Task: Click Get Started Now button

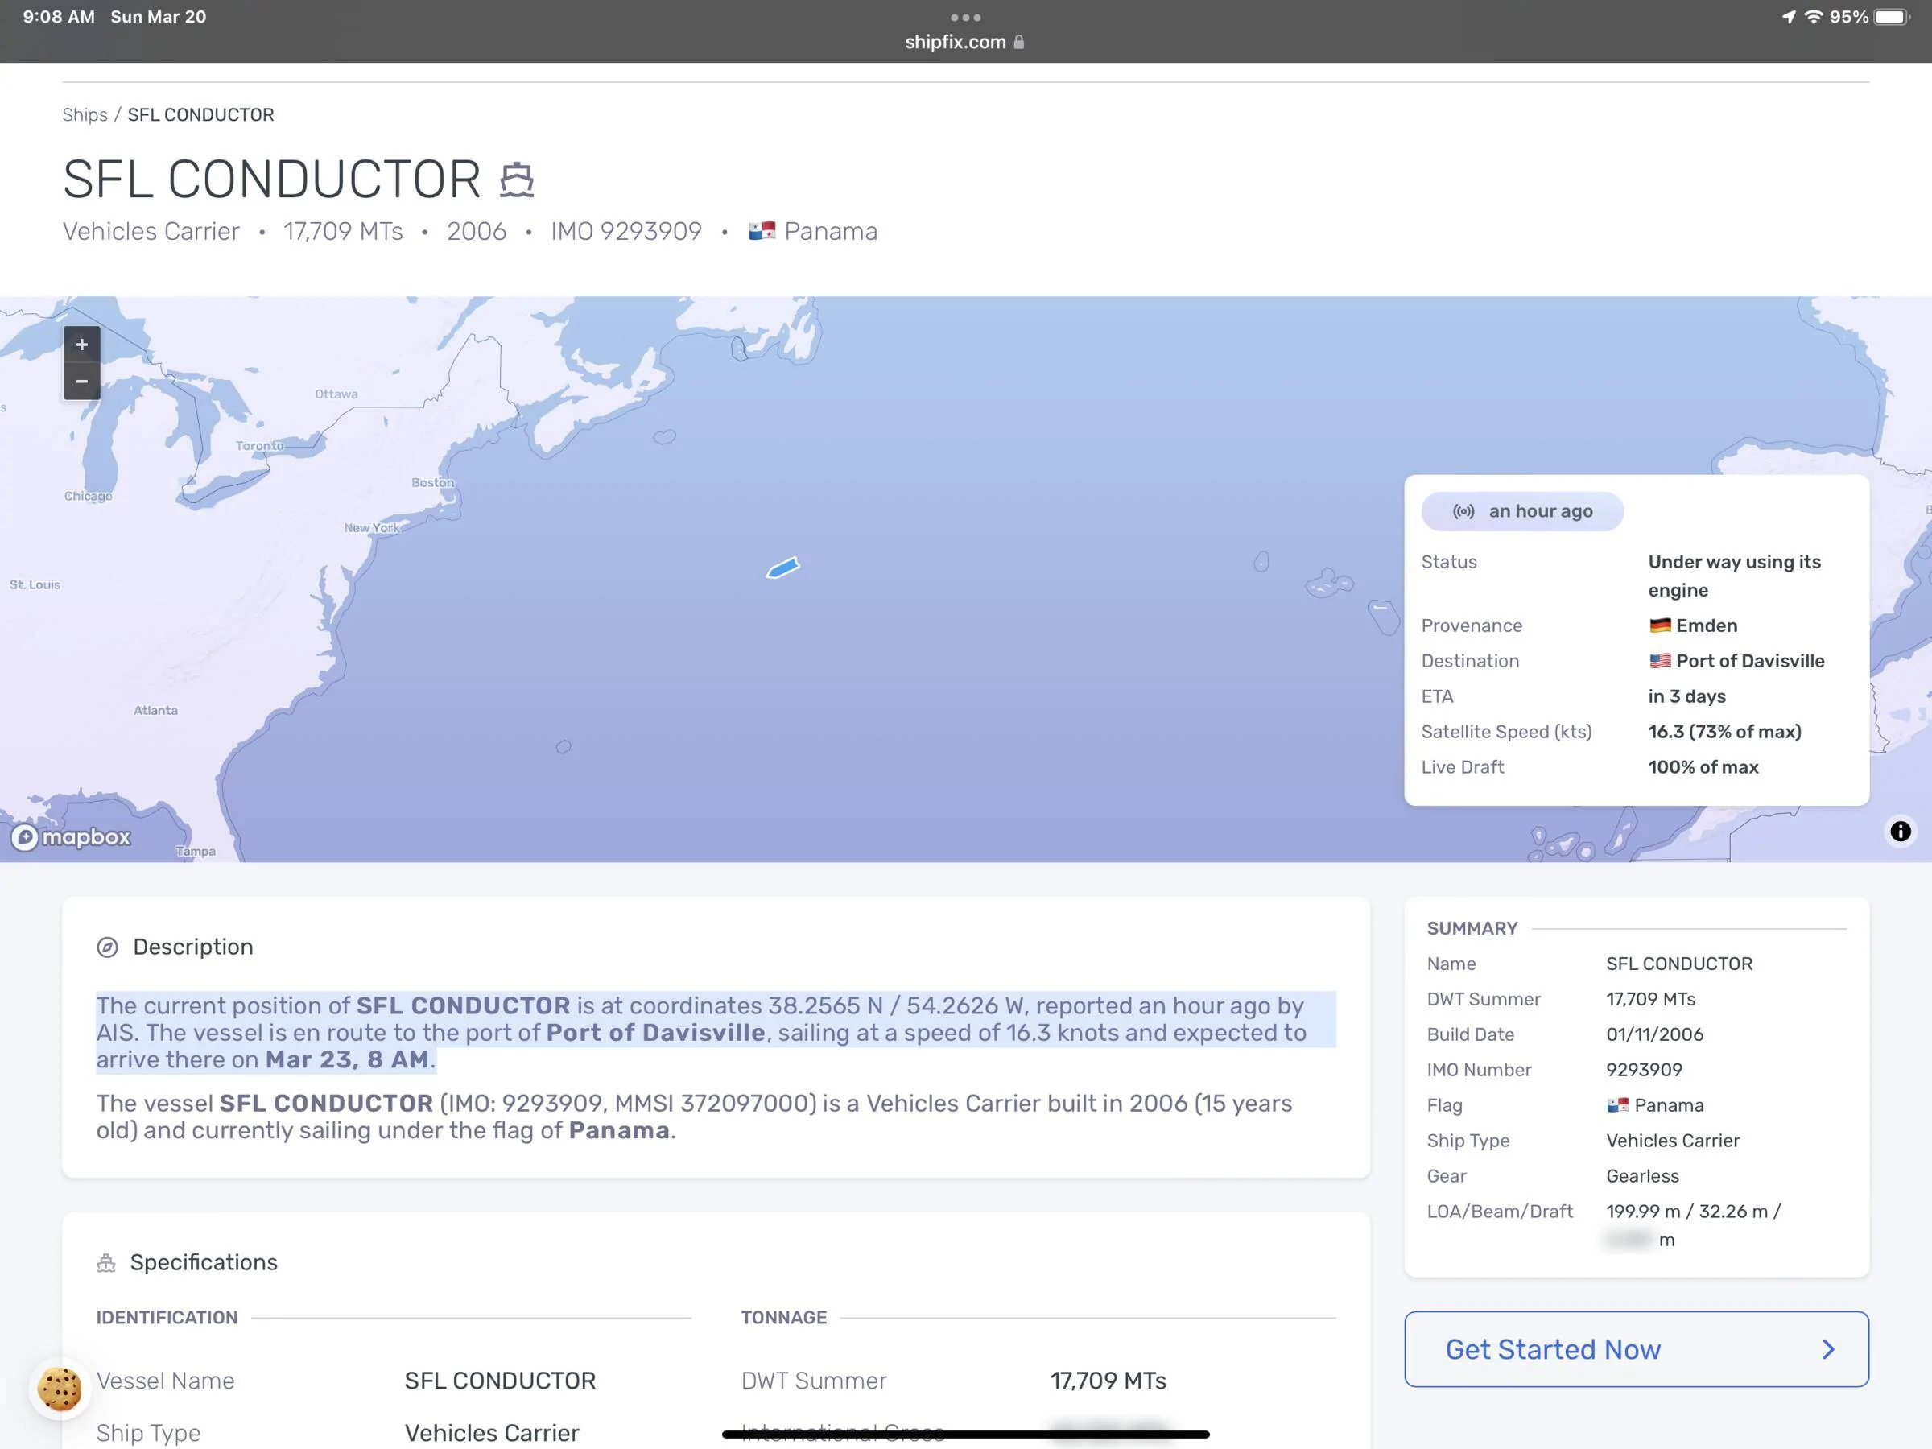Action: pos(1636,1349)
